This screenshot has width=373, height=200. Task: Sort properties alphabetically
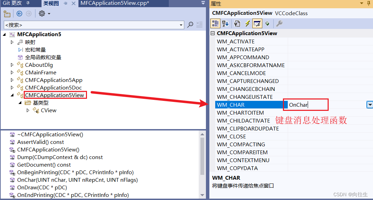tap(225, 23)
